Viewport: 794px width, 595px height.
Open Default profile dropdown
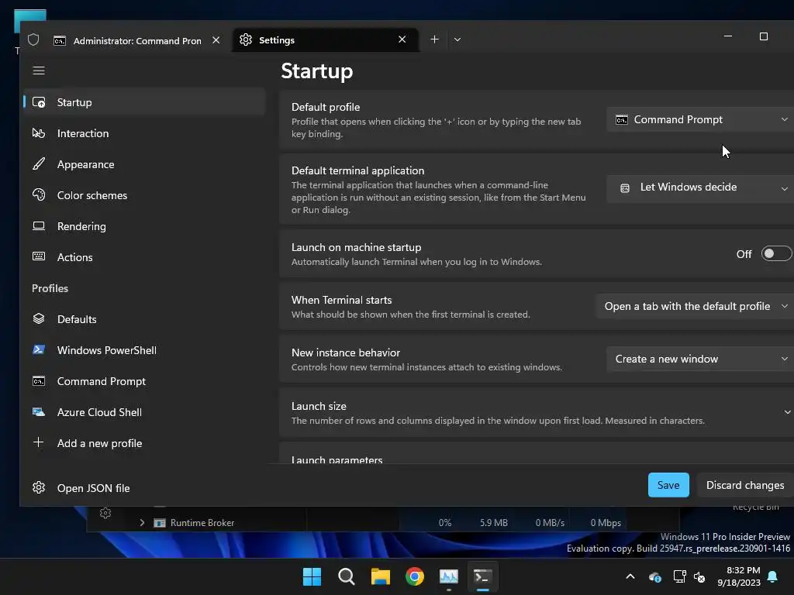[x=700, y=120]
